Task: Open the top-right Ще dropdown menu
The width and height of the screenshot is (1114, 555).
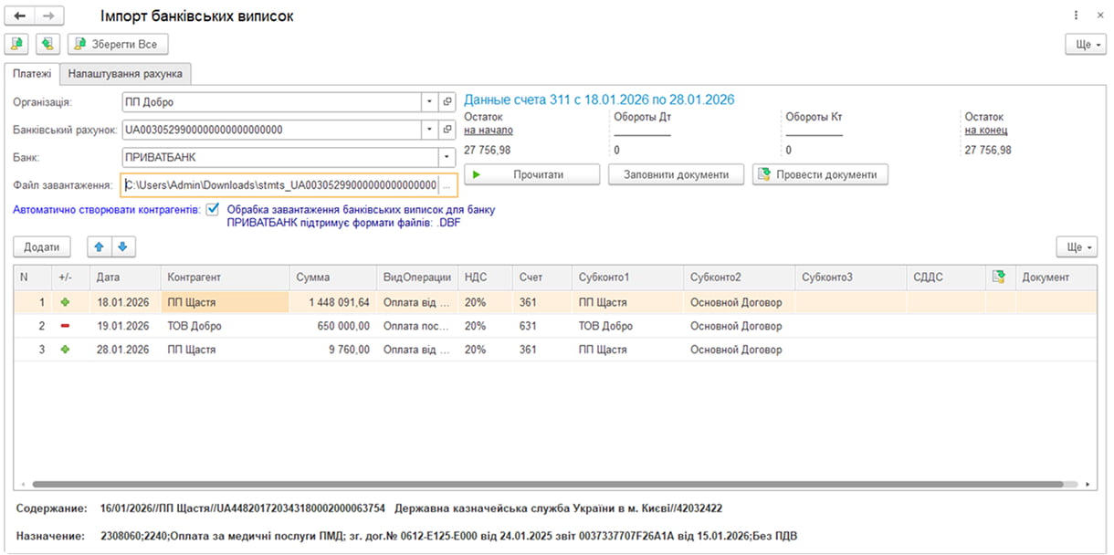Action: point(1085,44)
